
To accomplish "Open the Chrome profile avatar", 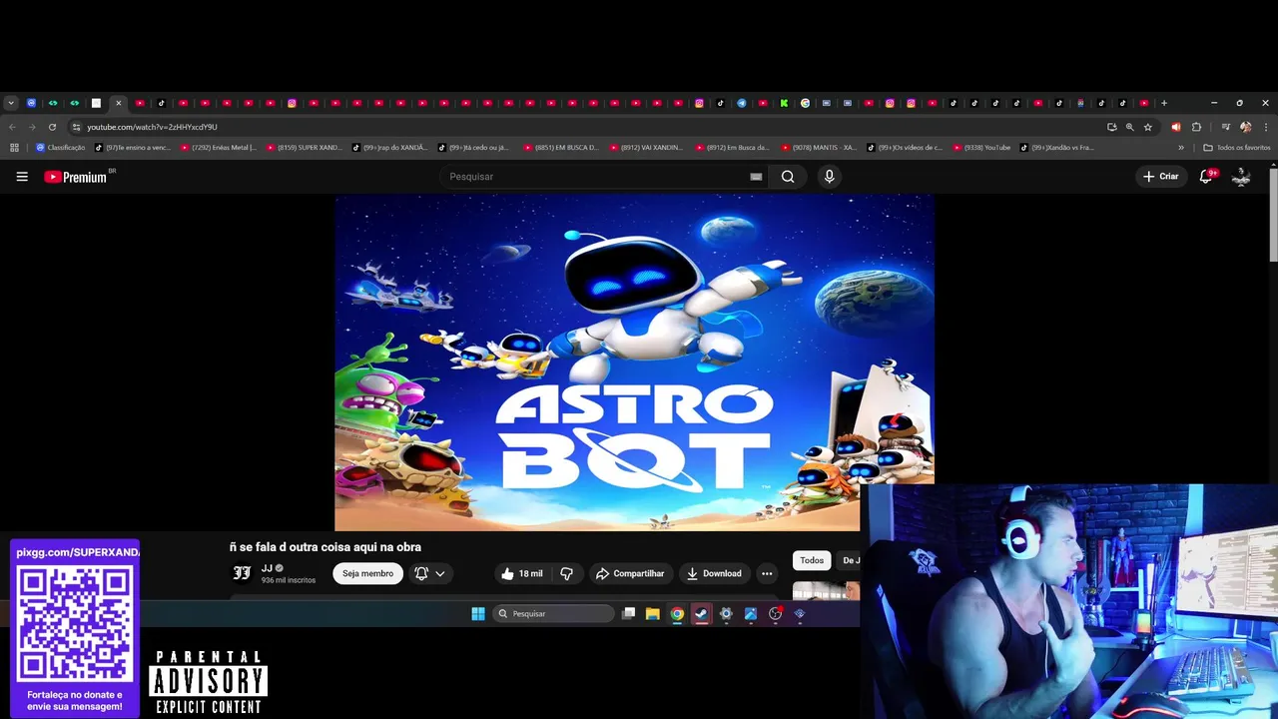I will (1245, 127).
